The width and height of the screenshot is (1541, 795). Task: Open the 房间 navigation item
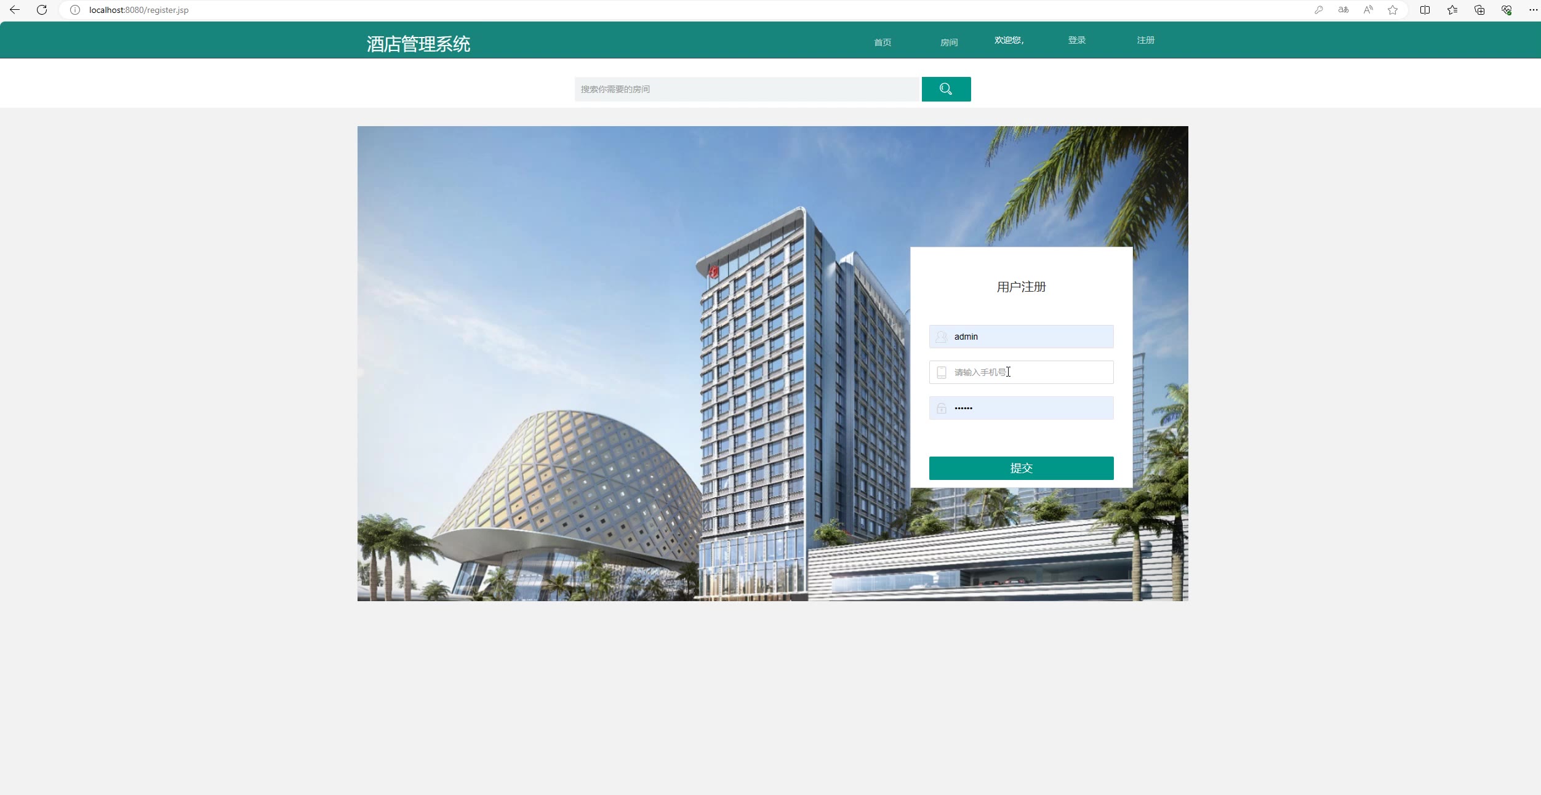(x=949, y=42)
